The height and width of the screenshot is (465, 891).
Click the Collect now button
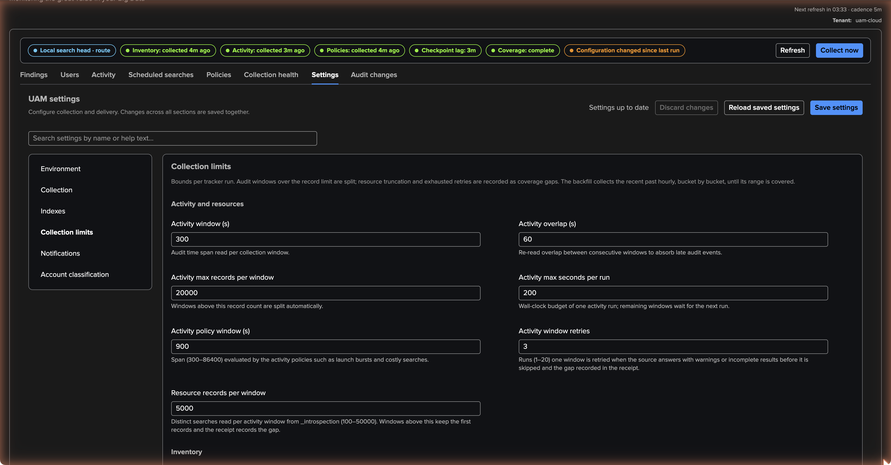[x=839, y=51]
